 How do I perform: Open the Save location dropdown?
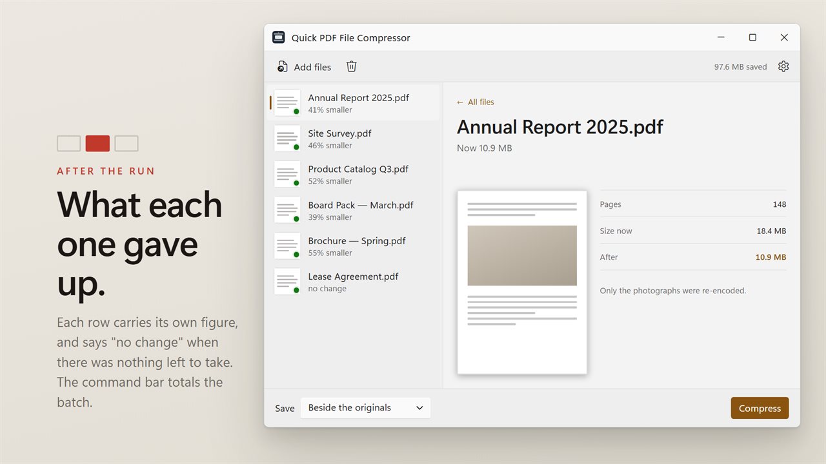click(x=365, y=408)
